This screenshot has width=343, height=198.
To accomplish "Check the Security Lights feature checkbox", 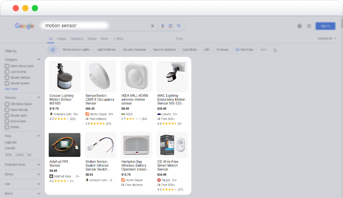I will [x=7, y=116].
